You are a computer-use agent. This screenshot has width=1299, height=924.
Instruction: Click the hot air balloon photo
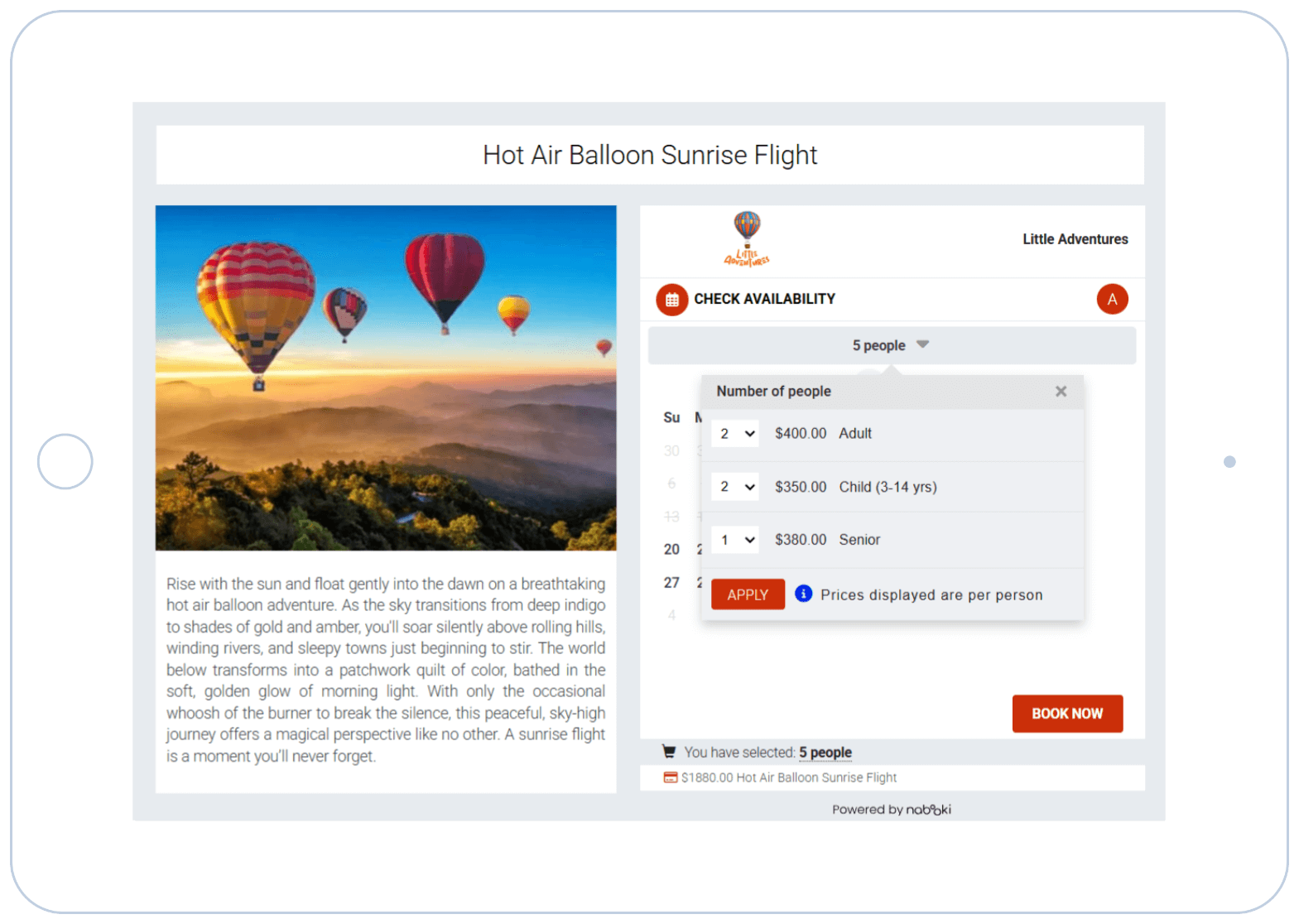click(x=386, y=378)
